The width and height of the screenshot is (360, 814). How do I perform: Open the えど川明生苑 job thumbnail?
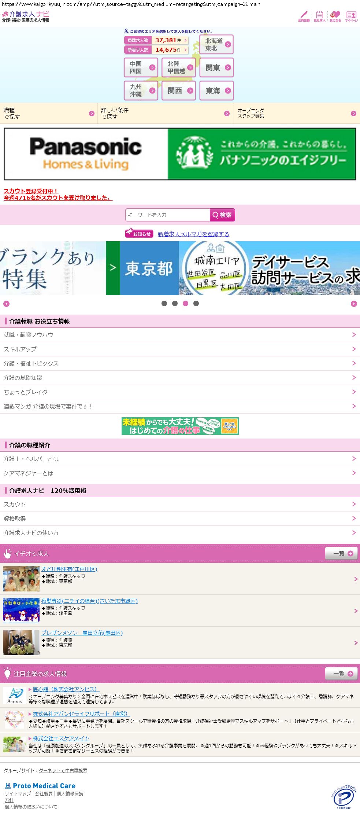[21, 579]
